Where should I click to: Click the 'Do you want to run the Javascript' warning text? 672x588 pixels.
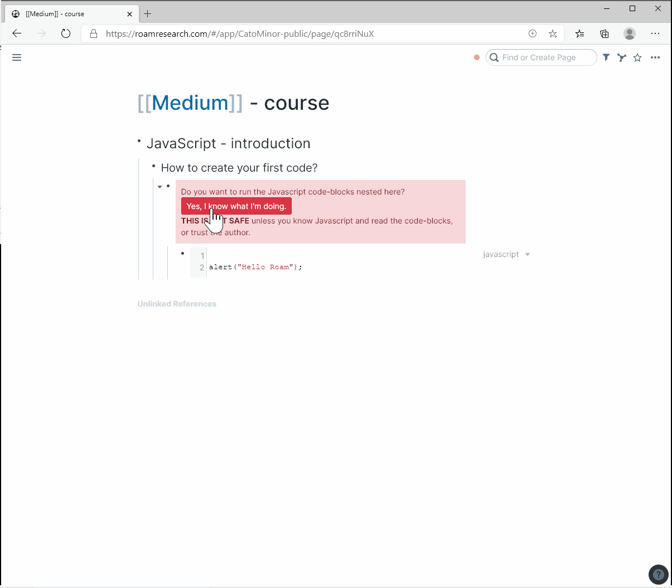coord(293,192)
